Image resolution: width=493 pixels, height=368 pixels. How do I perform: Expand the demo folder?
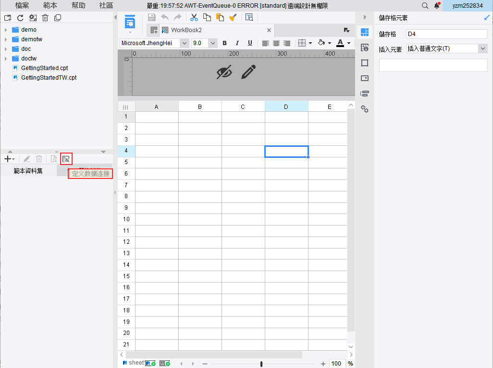point(6,30)
